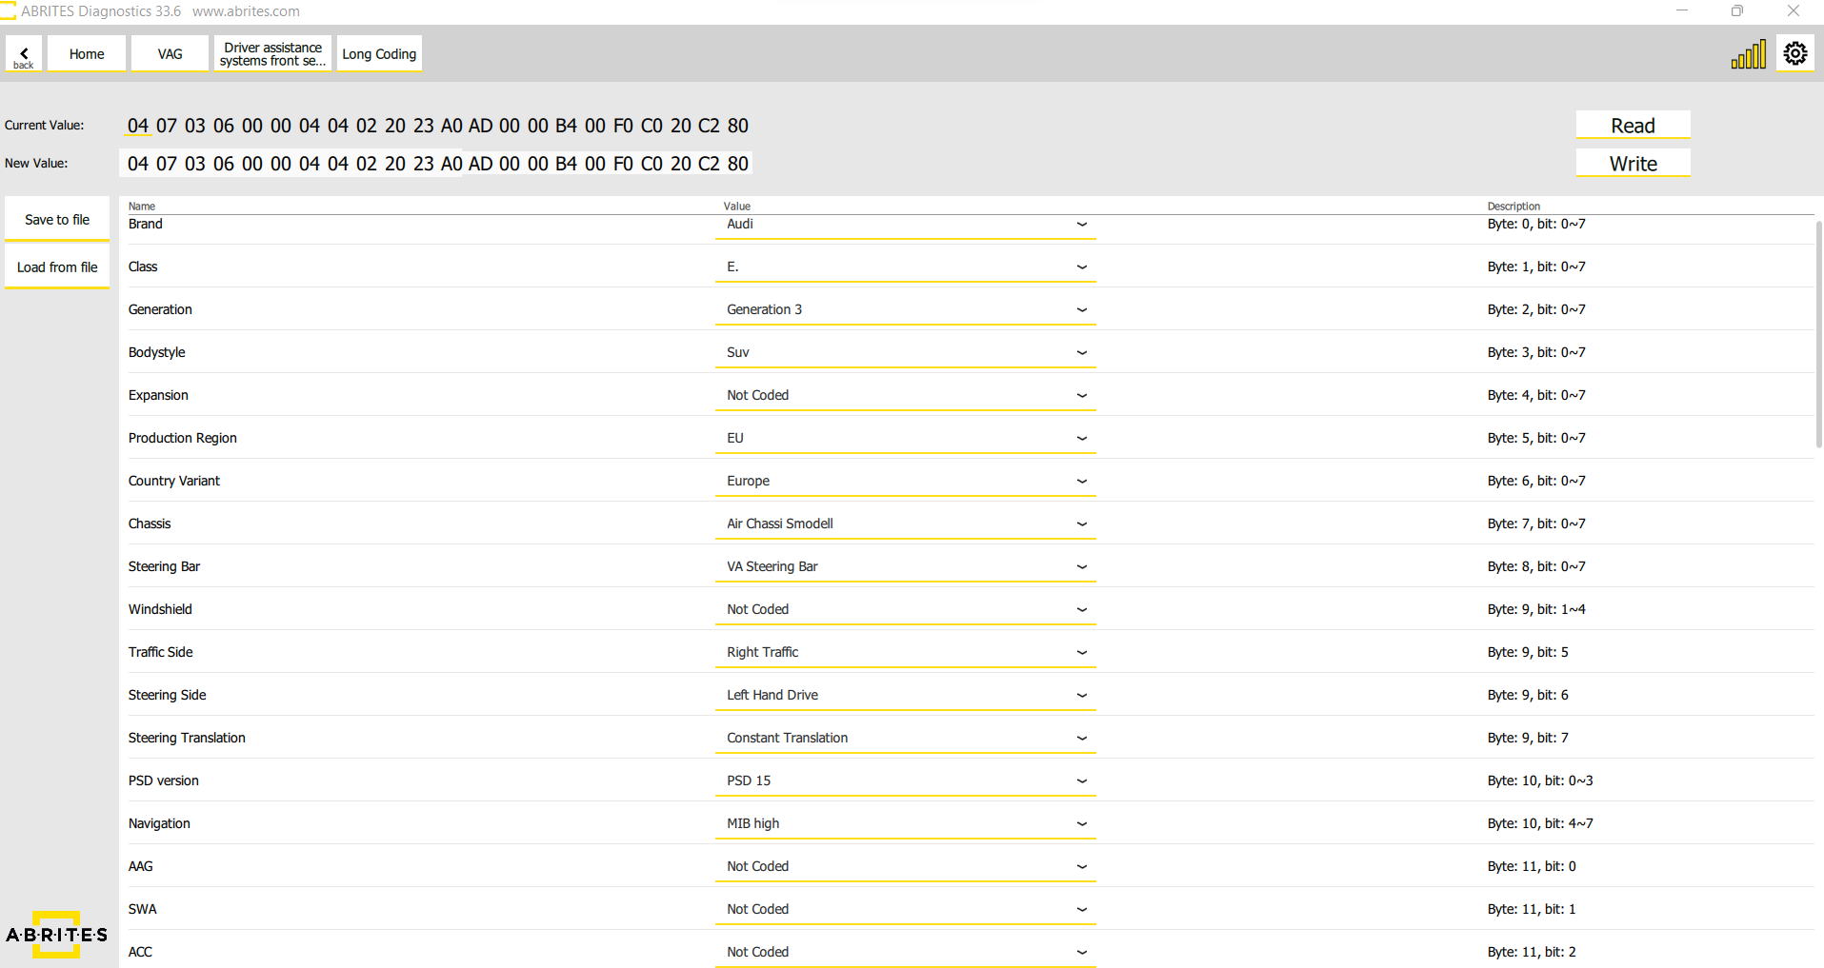Go to the VAG breadcrumb tab
The image size is (1824, 968).
pos(170,54)
